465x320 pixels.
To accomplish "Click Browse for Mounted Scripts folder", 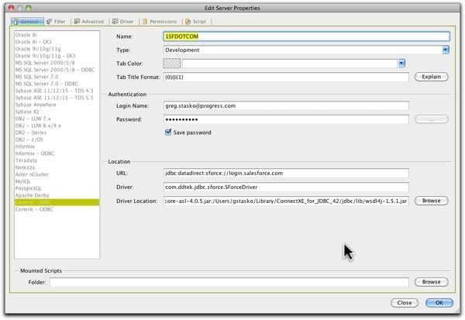I will [x=432, y=282].
